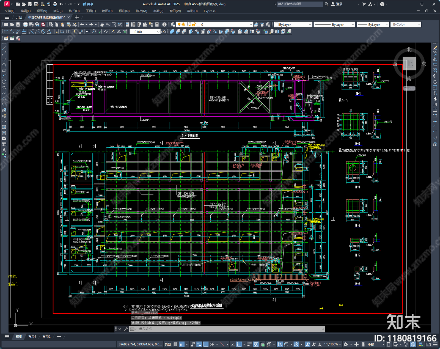This screenshot has width=440, height=349.
Task: Click the 模型 model space button in status bar
Action: coord(167,344)
